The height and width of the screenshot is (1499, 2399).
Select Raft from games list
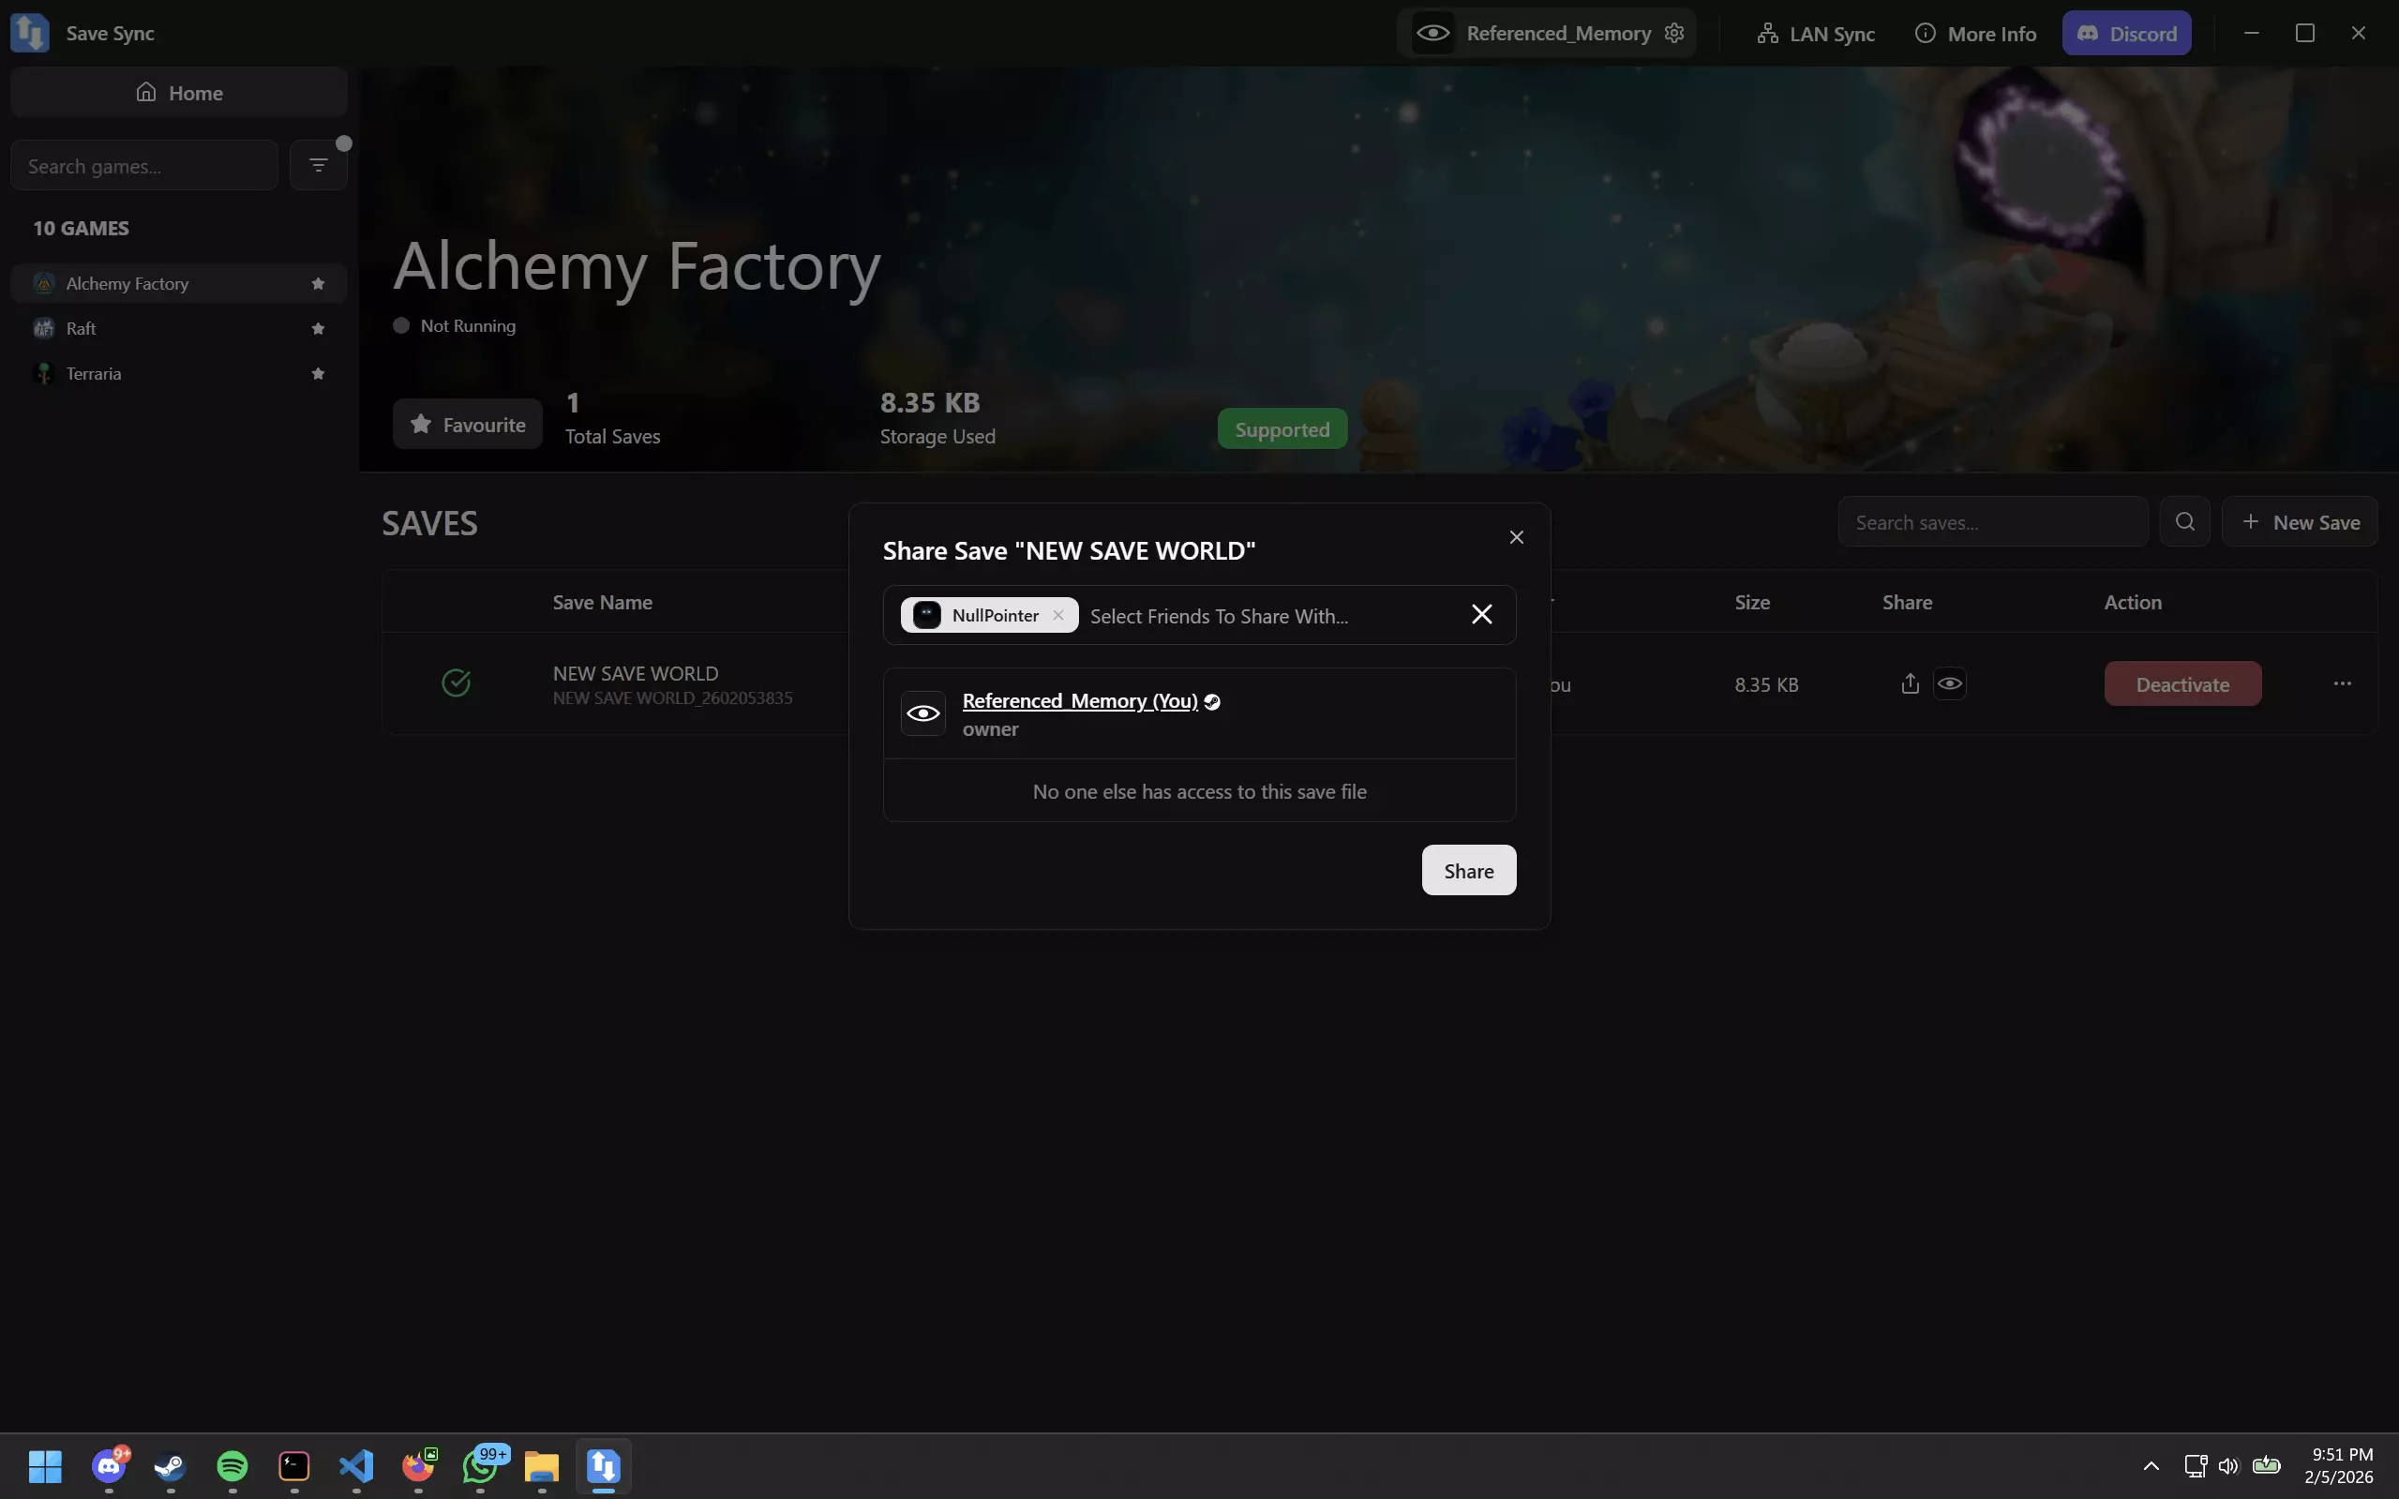(82, 328)
